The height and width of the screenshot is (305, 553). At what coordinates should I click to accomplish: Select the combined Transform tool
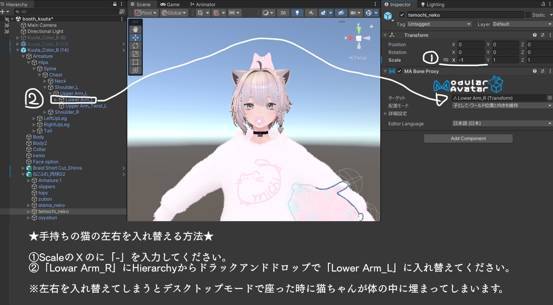coord(136,70)
